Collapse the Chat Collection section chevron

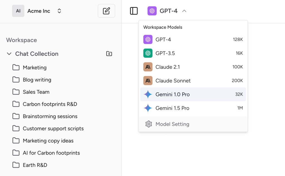pos(9,54)
